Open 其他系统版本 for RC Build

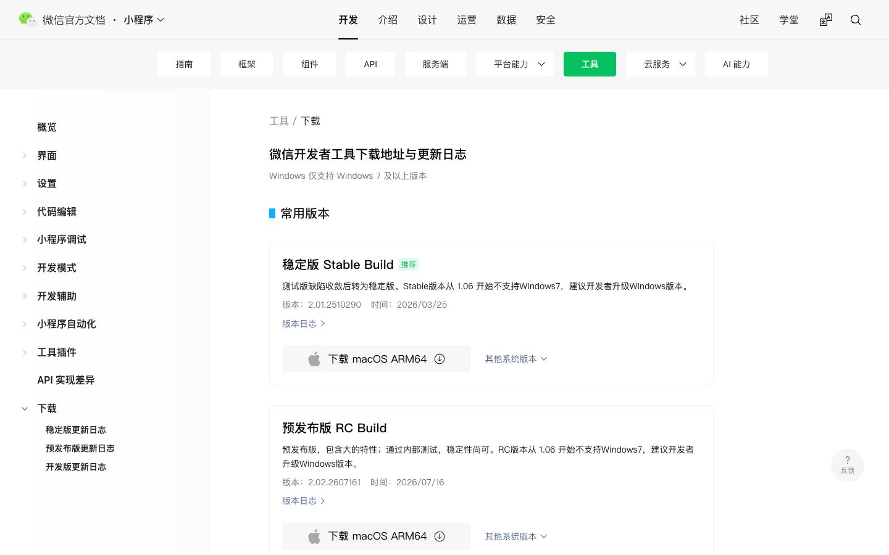point(516,536)
